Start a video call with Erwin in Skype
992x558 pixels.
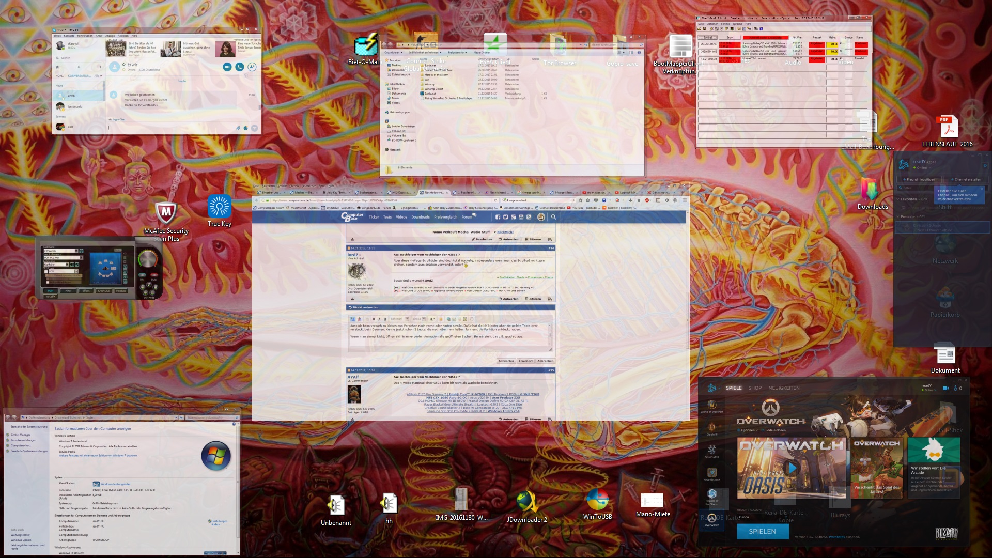[227, 67]
